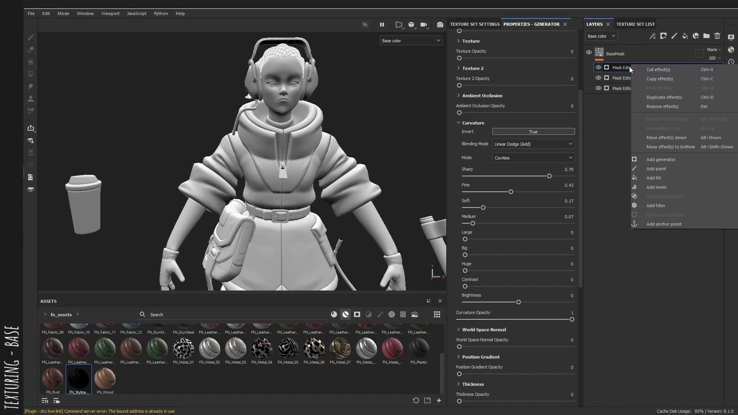Image resolution: width=738 pixels, height=415 pixels.
Task: Choose Duplicate effect(s) from the context menu
Action: 664,97
